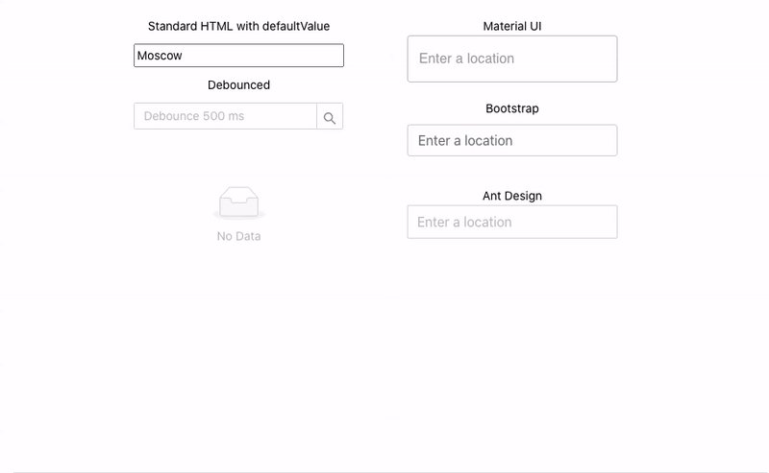This screenshot has width=769, height=473.
Task: Focus the Material UI location field
Action: click(512, 59)
